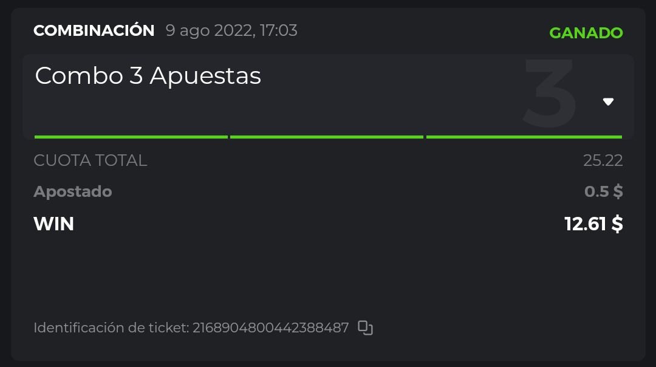Expand the Combo 3 Apuestas dropdown arrow
The image size is (656, 367).
coord(608,101)
